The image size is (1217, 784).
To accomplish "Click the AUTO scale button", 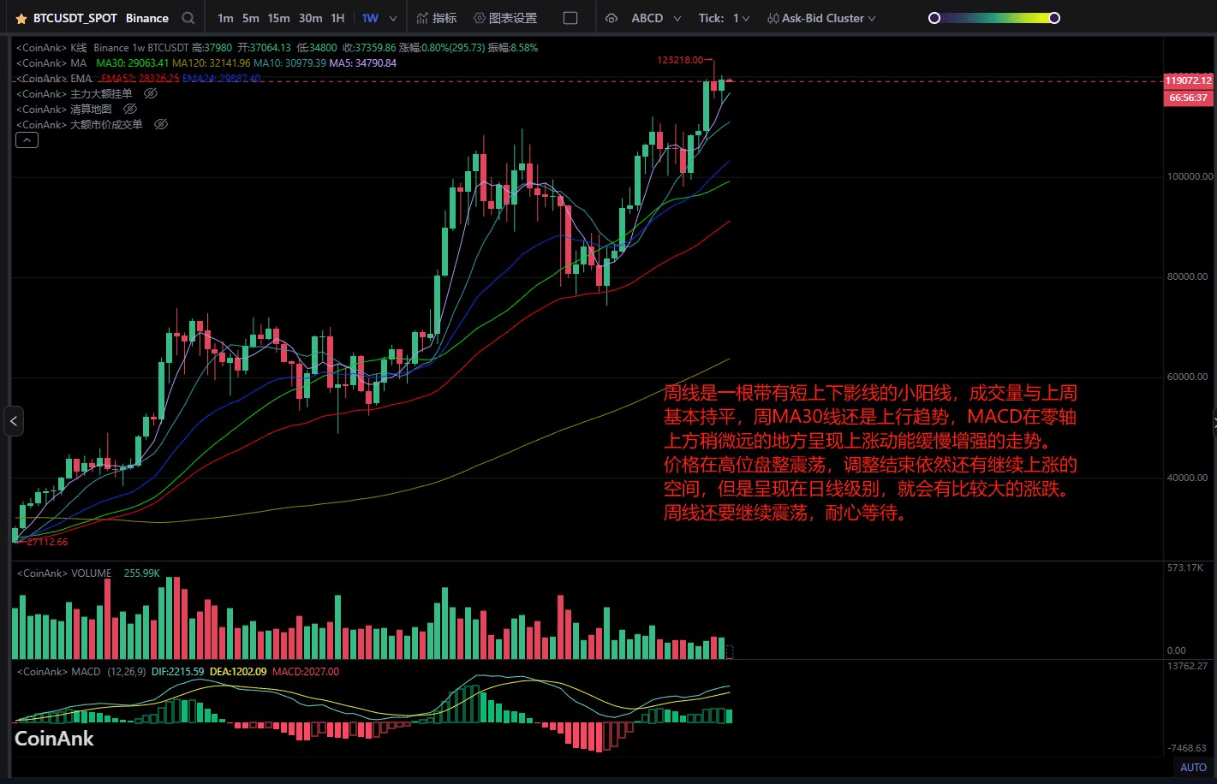I will [x=1193, y=768].
